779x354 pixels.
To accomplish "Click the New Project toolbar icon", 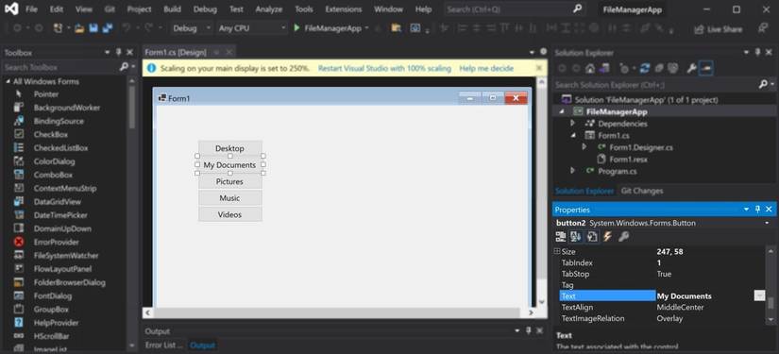I will click(59, 28).
